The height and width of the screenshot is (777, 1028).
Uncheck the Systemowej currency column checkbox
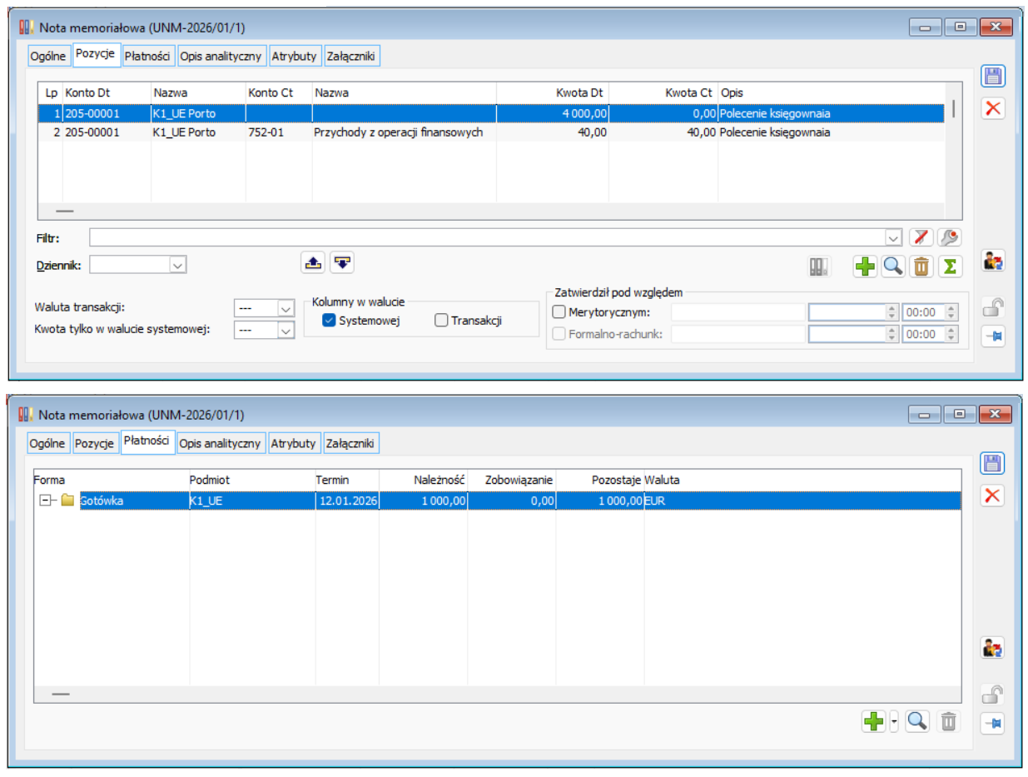329,321
